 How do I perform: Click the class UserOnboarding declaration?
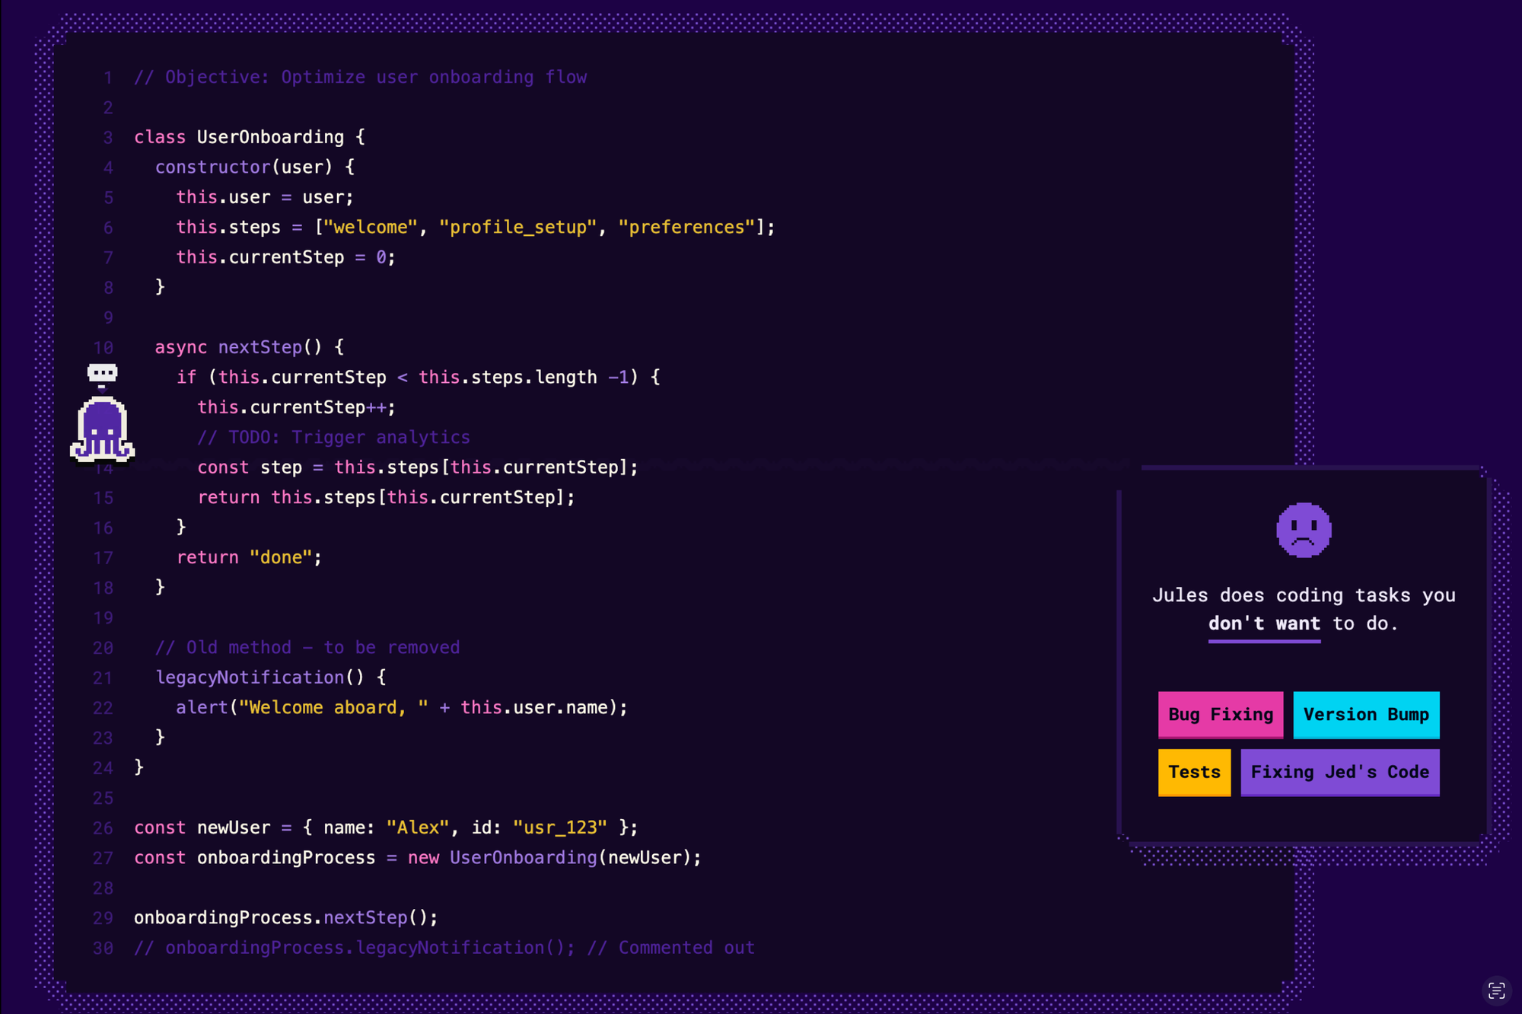tap(250, 137)
